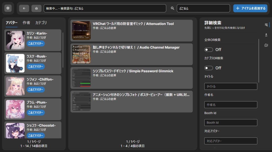Click 'ラスク -Rusk-' avatar name text
Viewport: 272px width, 152px height.
pos(37,56)
